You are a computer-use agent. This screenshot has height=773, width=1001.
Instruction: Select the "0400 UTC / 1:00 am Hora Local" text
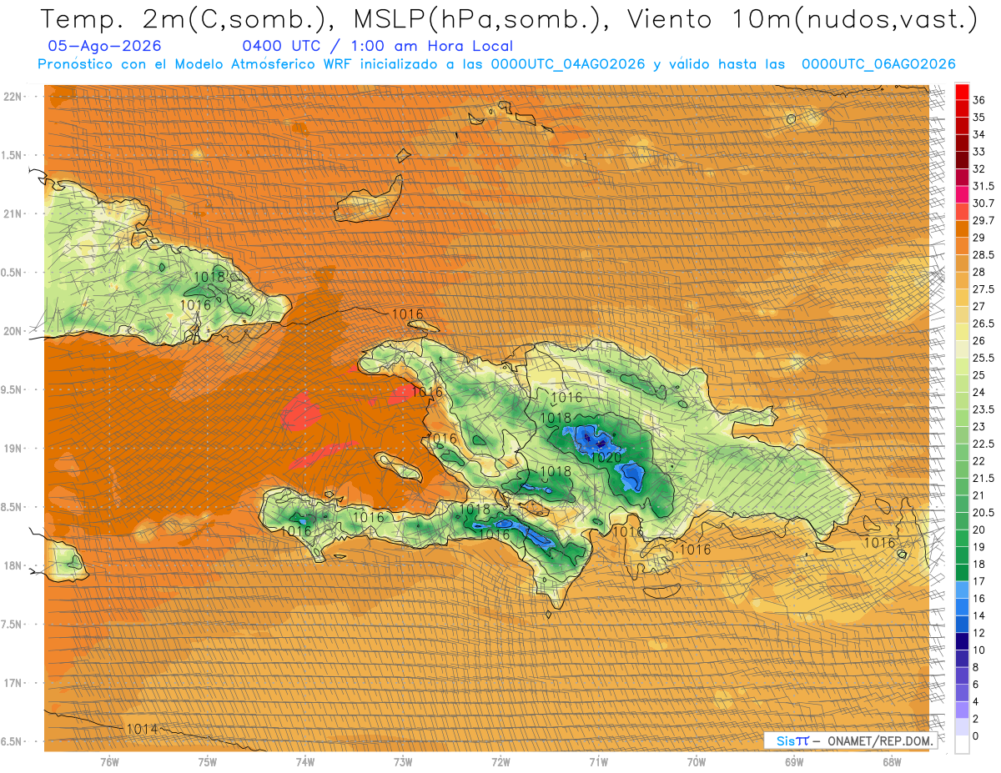pos(378,46)
